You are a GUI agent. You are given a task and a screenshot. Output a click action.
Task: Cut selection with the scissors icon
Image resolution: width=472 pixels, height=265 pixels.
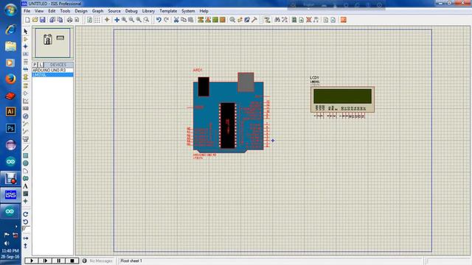pyautogui.click(x=176, y=20)
